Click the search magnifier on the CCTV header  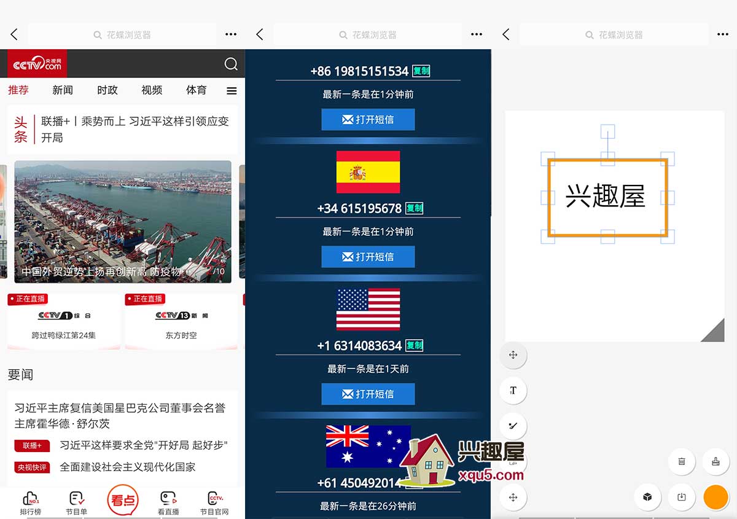click(231, 64)
